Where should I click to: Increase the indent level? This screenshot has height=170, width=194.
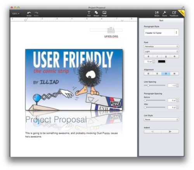click(170, 131)
